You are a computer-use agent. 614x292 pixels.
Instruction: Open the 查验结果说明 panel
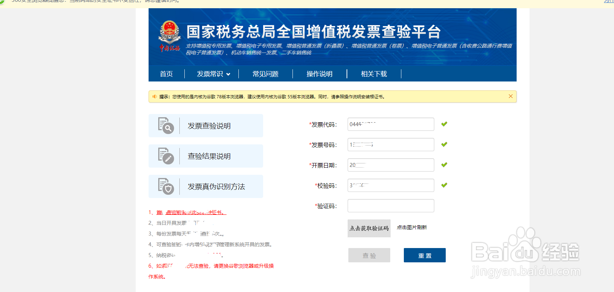point(206,156)
